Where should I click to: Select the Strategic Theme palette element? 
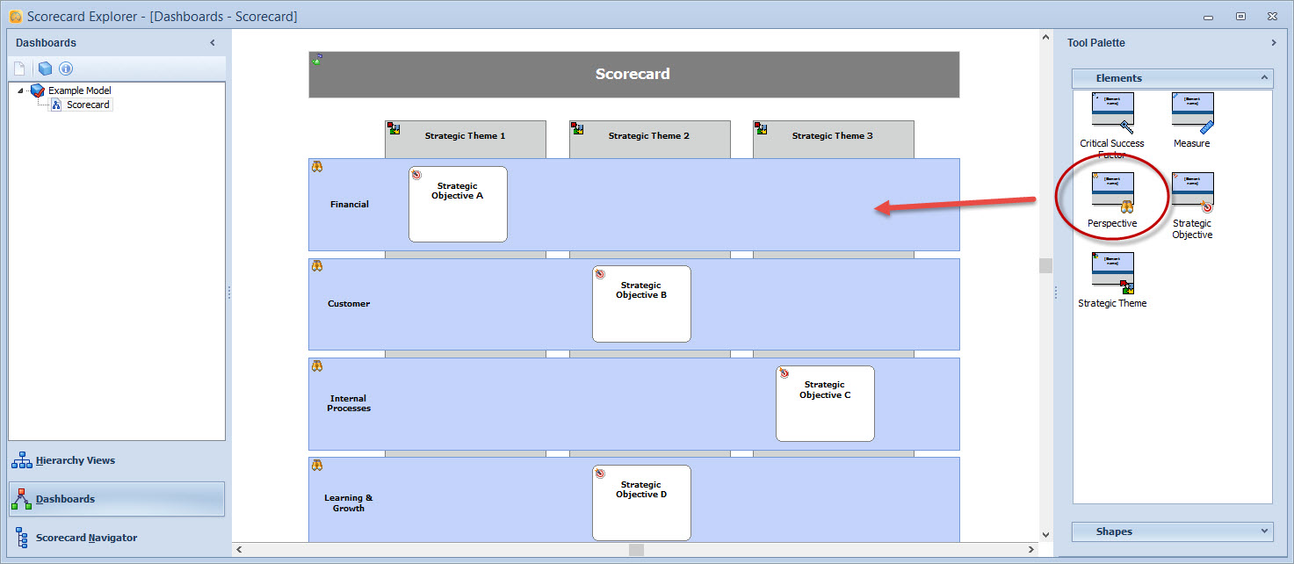click(1112, 274)
